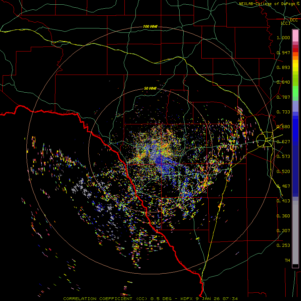Select the 0.947 color scale value
Image resolution: width=301 pixels, height=301 pixels.
point(283,53)
